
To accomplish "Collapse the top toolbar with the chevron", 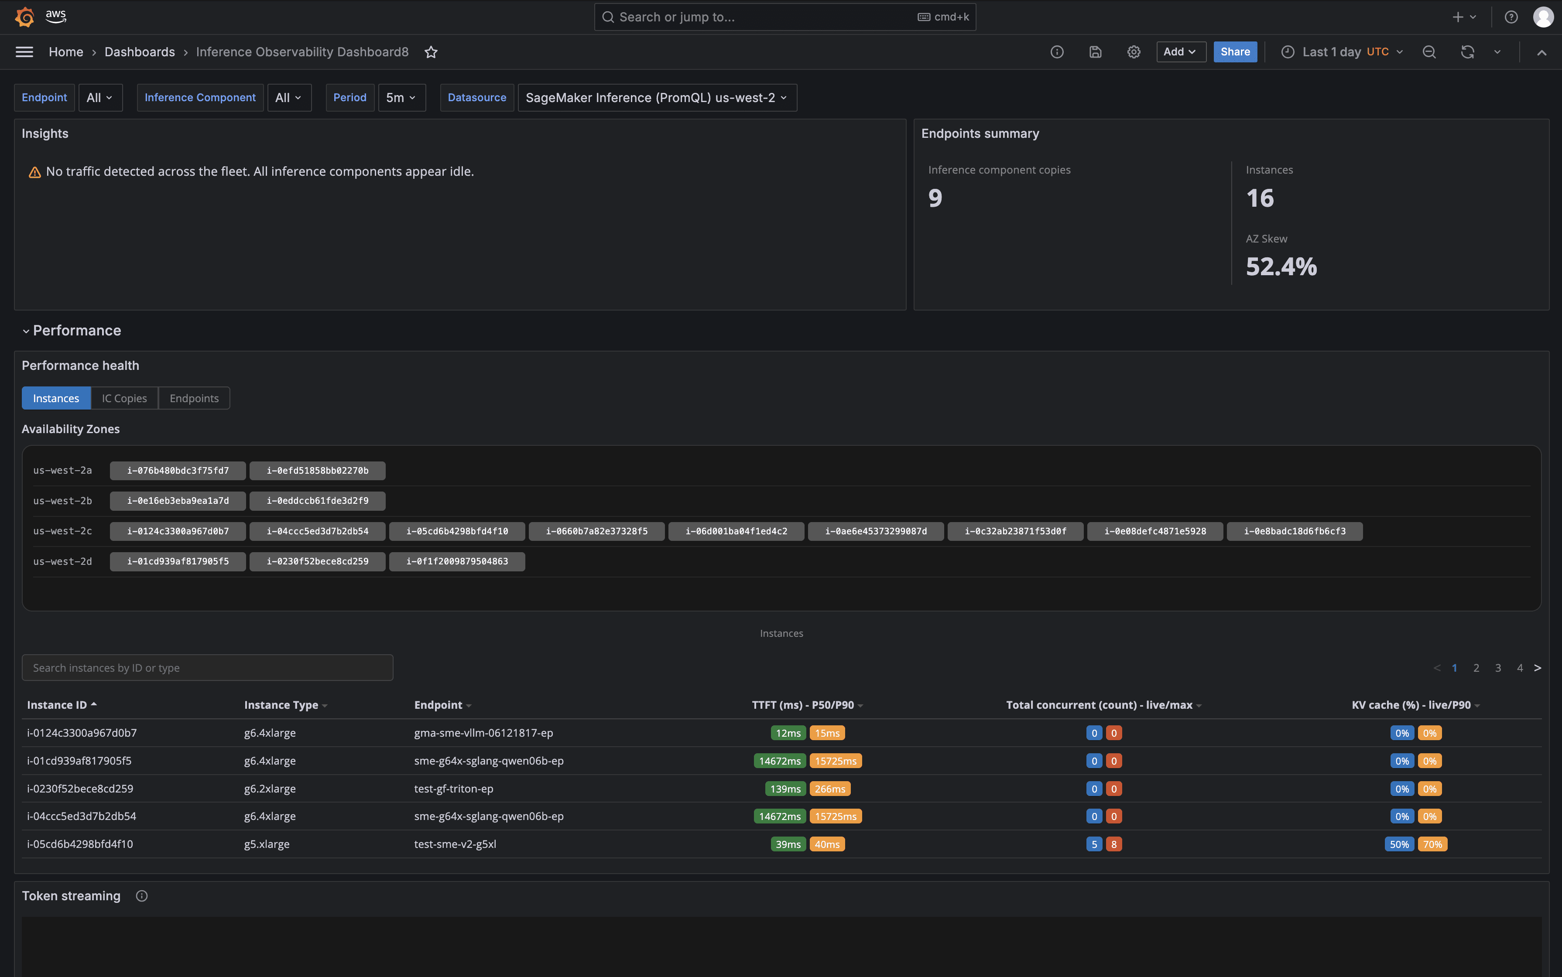I will [x=1541, y=52].
